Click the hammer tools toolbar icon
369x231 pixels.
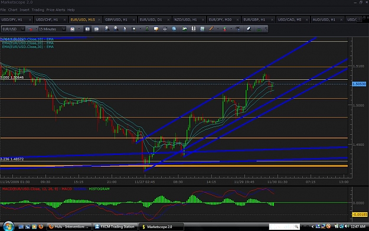pos(238,29)
